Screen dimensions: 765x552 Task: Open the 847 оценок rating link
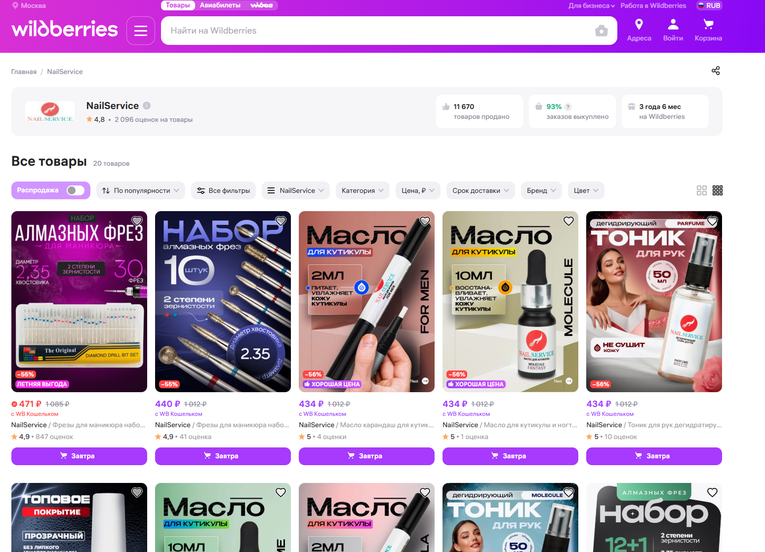54,437
